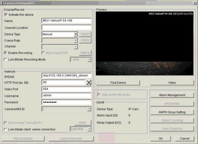Image resolution: width=198 pixels, height=144 pixels.
Task: Click the ONVIF button next to Frame Rate
Action: tap(85, 40)
